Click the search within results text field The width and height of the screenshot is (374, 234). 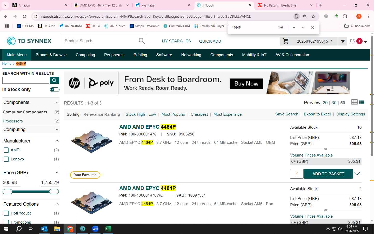click(x=26, y=80)
